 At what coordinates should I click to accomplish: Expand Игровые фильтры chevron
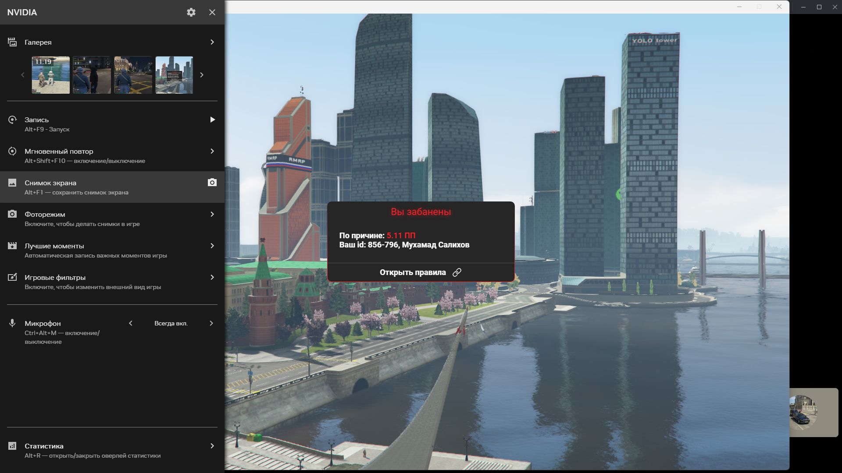[x=212, y=277]
